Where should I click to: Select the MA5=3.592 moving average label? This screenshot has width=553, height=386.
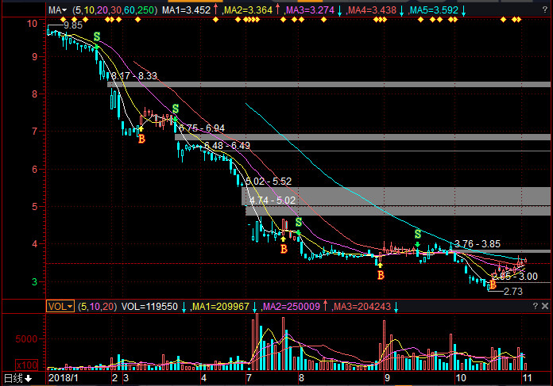[435, 10]
